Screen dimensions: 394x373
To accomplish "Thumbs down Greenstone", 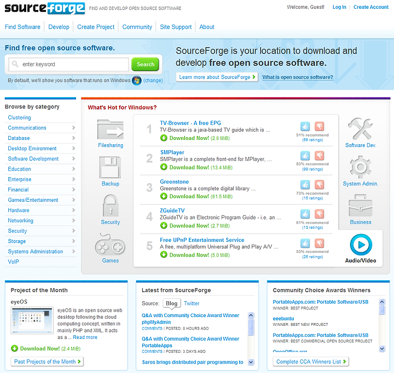I will point(320,185).
